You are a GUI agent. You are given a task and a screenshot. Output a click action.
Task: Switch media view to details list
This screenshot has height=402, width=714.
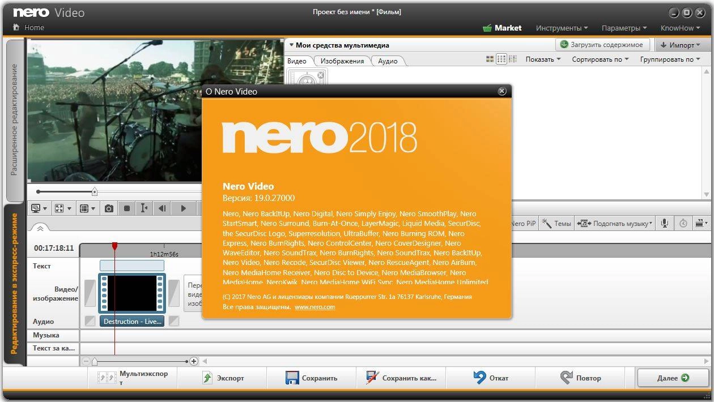click(513, 59)
